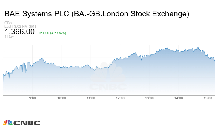Click the green +61.00 (4.67%) change figure
The height and width of the screenshot is (134, 215).
coord(52,33)
